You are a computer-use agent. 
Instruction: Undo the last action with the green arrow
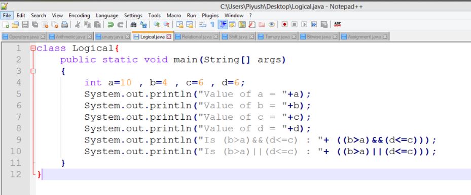tap(111, 25)
